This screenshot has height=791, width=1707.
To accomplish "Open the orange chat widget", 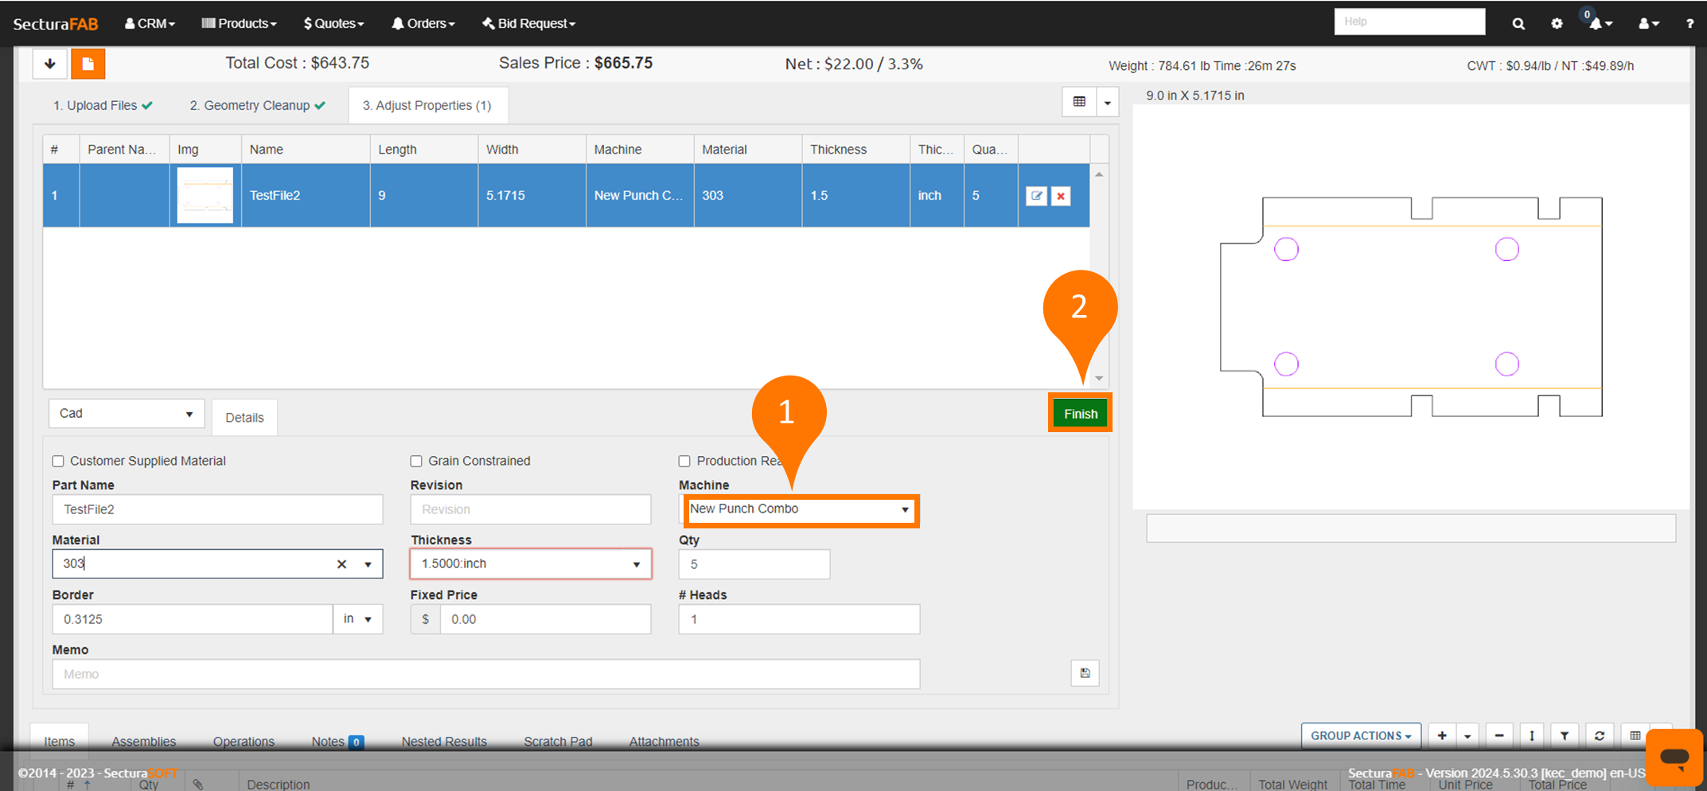I will click(x=1674, y=757).
